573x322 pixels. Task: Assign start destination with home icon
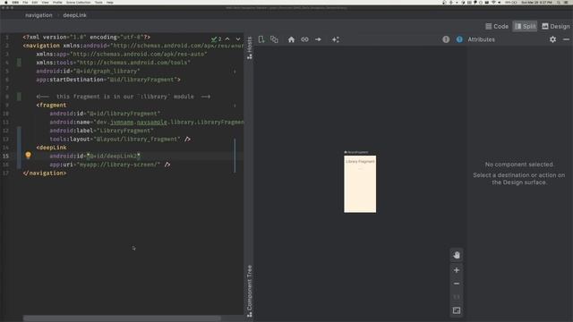coord(291,39)
